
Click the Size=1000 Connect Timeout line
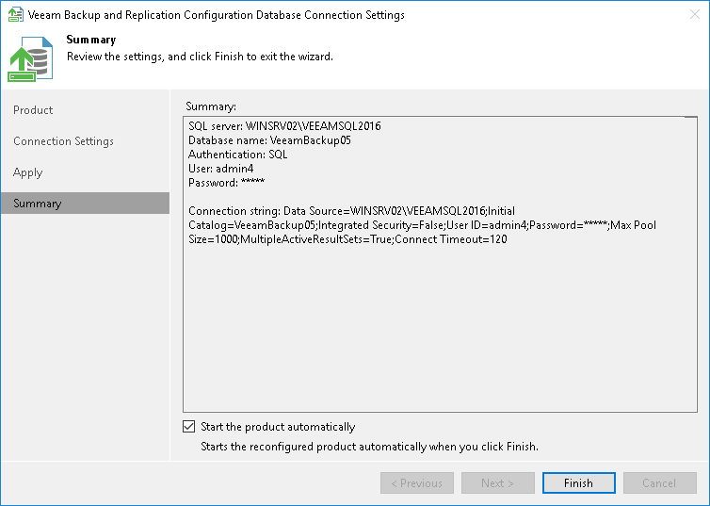(x=347, y=239)
